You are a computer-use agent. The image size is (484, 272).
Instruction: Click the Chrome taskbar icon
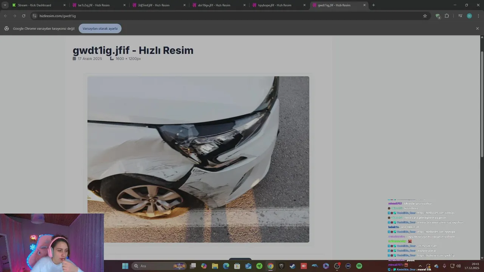pyautogui.click(x=270, y=266)
